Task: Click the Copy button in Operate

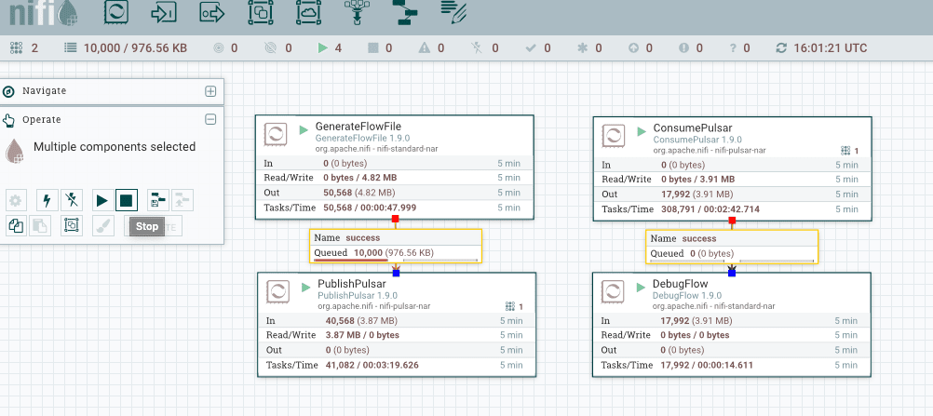Action: tap(16, 225)
